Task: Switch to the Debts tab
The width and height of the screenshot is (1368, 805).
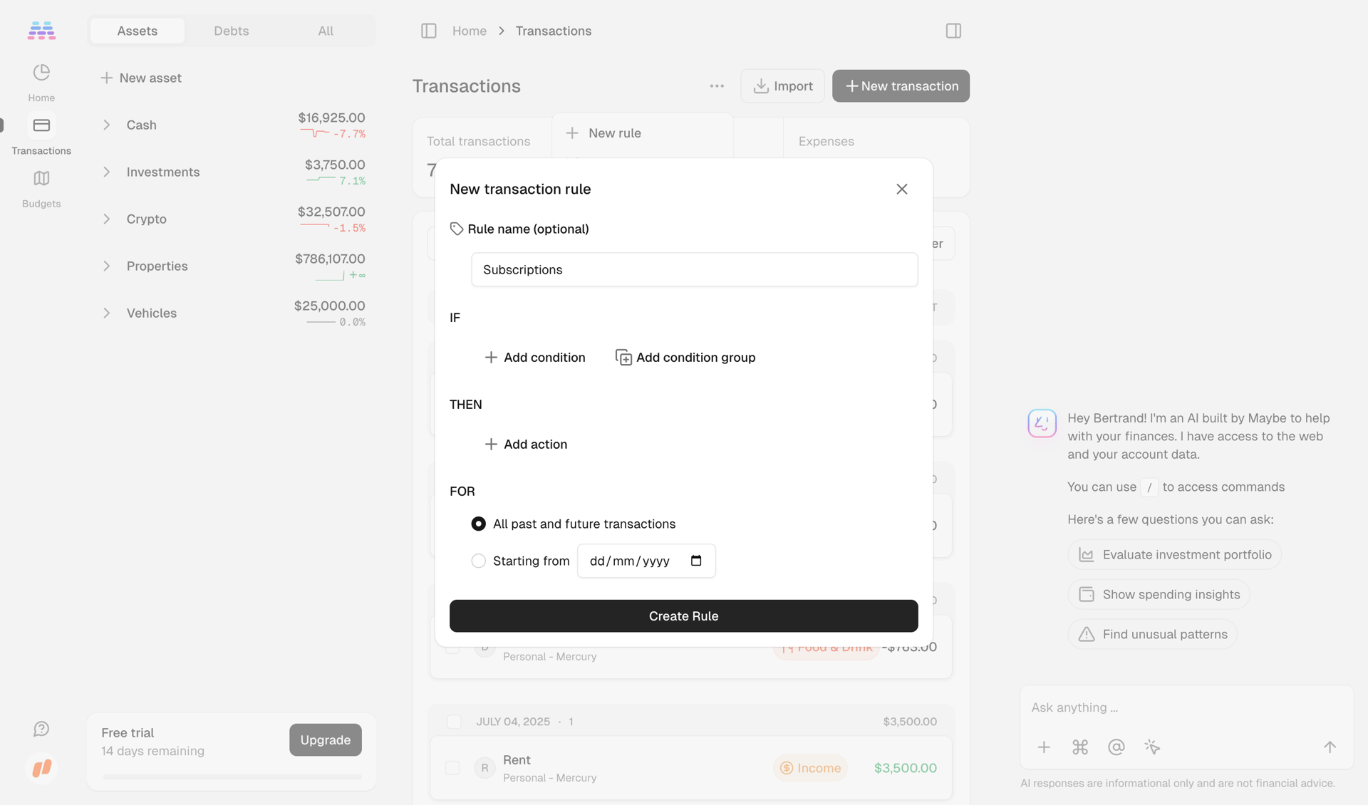Action: click(231, 31)
